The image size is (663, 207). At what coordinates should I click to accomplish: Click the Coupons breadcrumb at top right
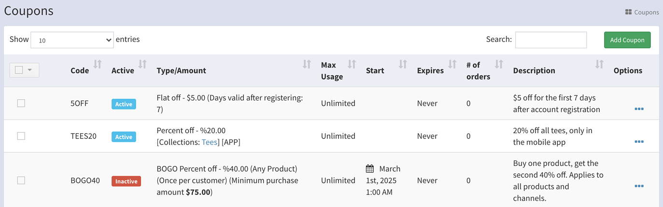tap(642, 12)
